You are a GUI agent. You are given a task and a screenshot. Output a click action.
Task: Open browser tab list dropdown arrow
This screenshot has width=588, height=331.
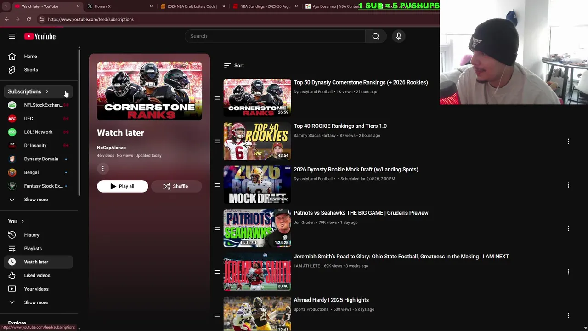point(6,6)
